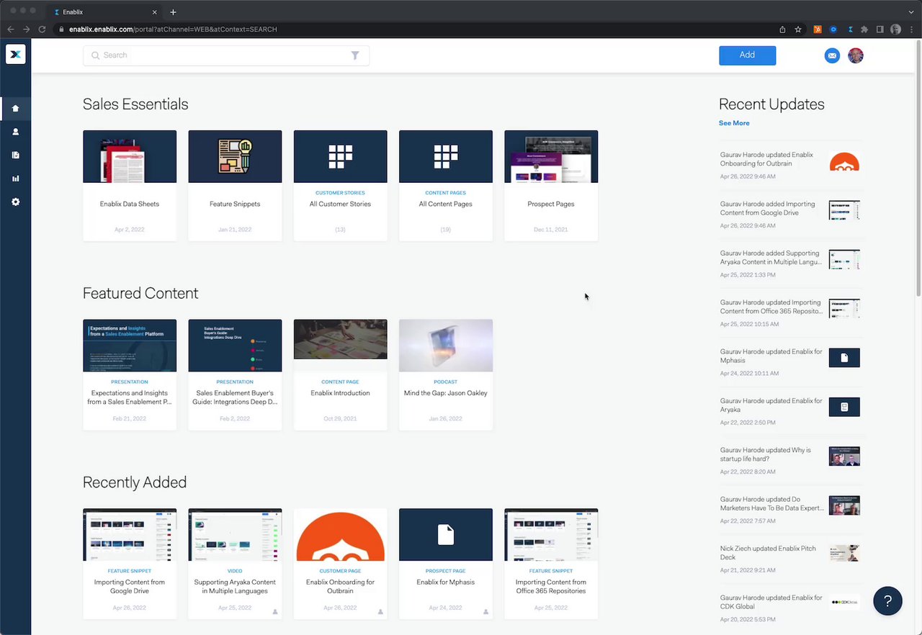Open the Mind the Gap: Jason Oakley podcast

tap(446, 375)
